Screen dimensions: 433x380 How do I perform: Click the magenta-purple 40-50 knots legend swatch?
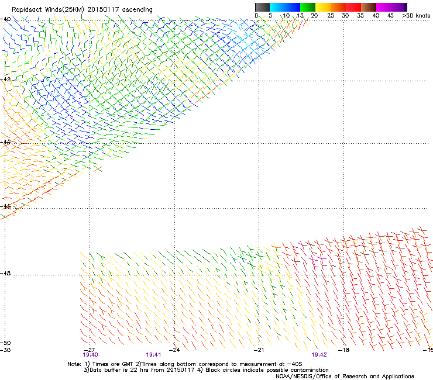click(391, 7)
